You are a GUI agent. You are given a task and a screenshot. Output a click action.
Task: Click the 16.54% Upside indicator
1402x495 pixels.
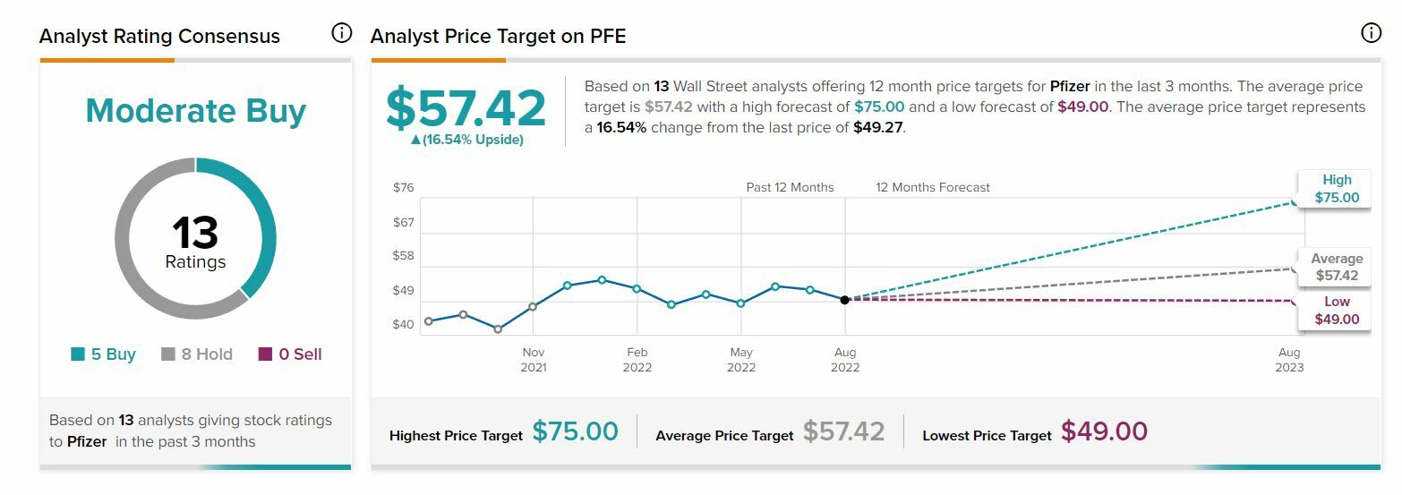(x=466, y=140)
